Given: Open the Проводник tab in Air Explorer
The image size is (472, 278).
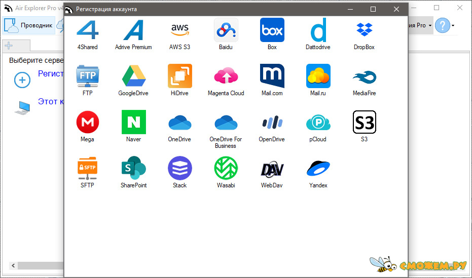Looking at the screenshot, I should [x=29, y=25].
